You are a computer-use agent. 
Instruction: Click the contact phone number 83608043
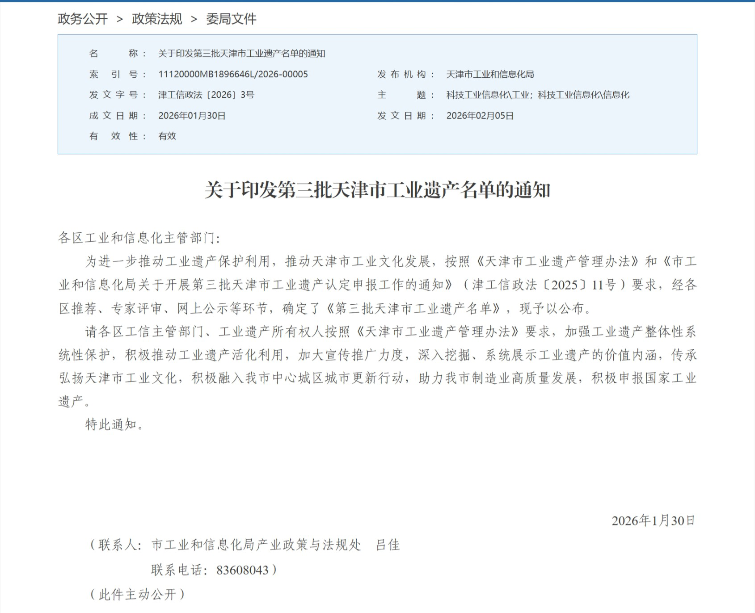(242, 570)
